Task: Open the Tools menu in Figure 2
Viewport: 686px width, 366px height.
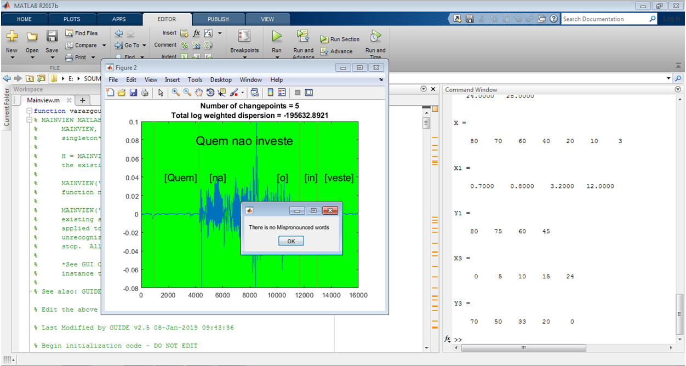Action: pyautogui.click(x=195, y=79)
